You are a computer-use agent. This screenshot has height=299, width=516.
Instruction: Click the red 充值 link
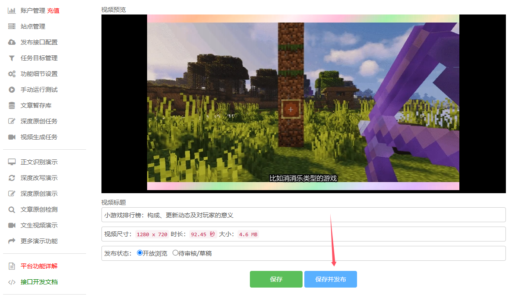click(x=53, y=11)
